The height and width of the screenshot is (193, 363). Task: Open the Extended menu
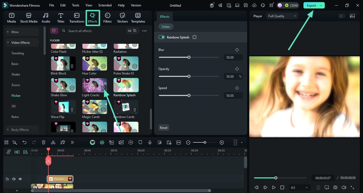point(105,5)
